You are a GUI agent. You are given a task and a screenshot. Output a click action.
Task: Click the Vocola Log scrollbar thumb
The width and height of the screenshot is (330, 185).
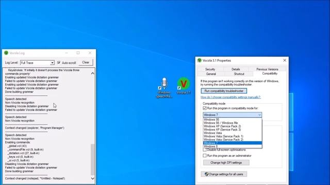(93, 159)
